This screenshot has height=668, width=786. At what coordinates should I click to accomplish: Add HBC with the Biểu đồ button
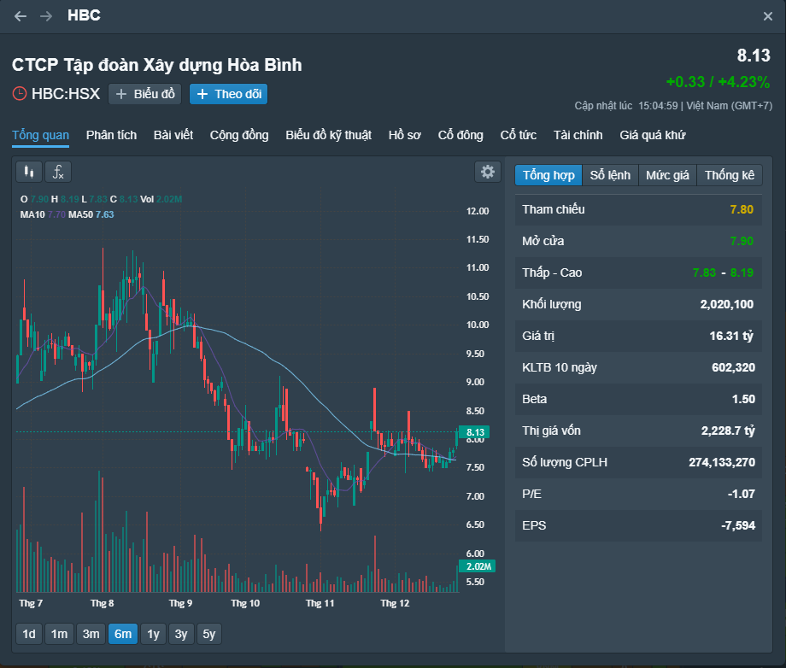[145, 94]
